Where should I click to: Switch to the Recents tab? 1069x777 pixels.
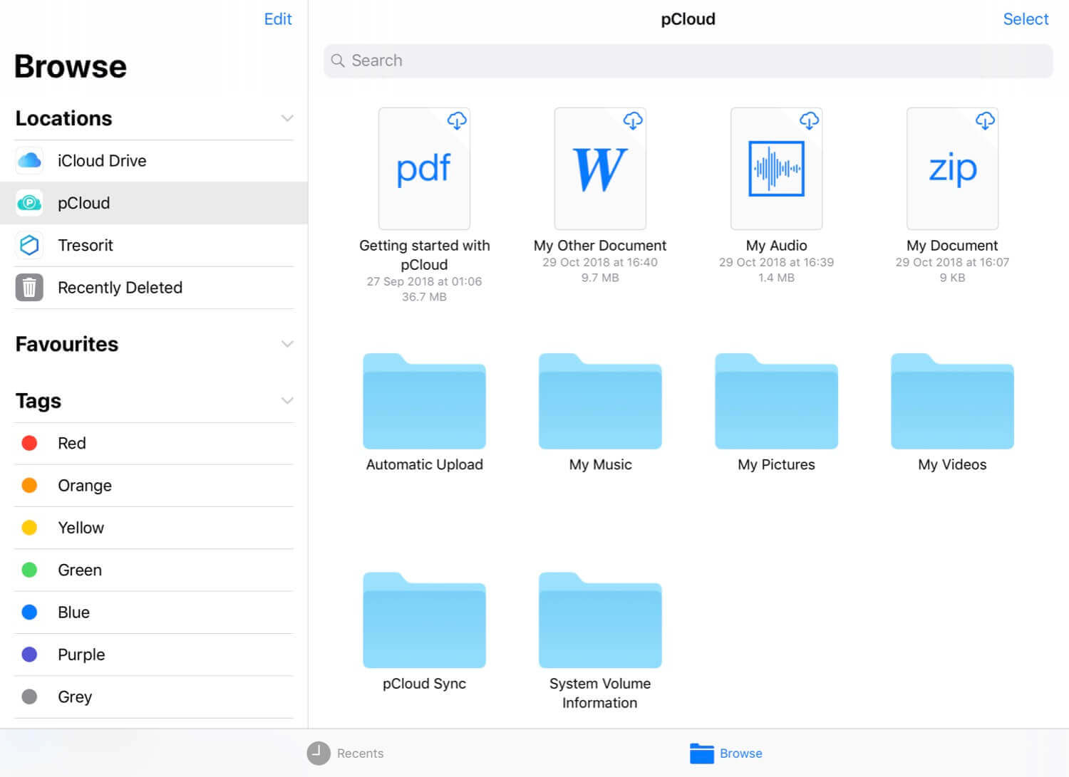click(x=346, y=753)
